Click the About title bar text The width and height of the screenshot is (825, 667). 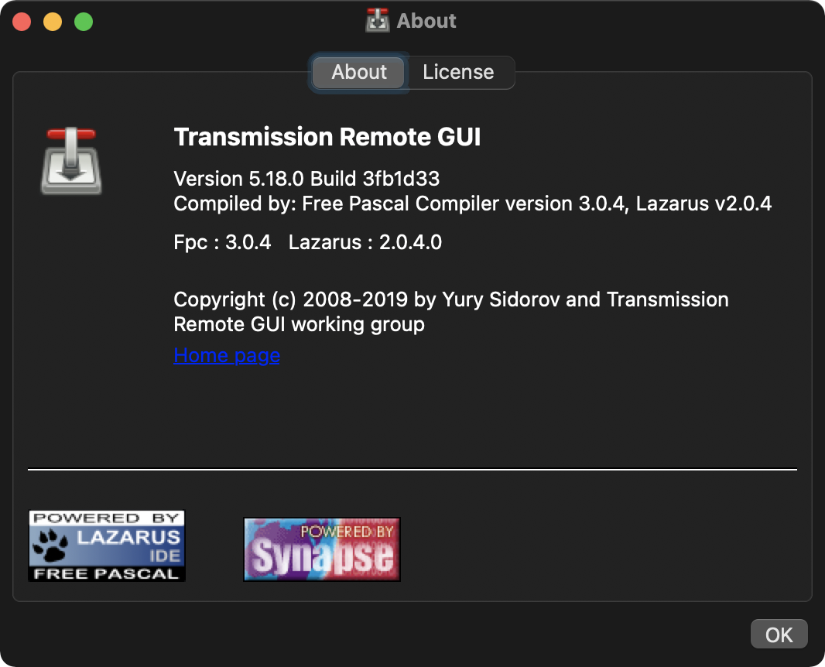coord(425,20)
